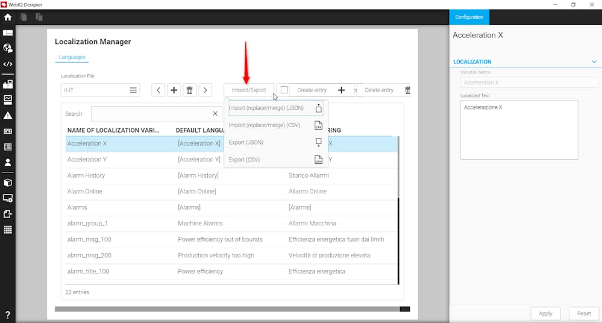
Task: Click the Efficienza energetica fuori dai limiti cell
Action: click(336, 239)
